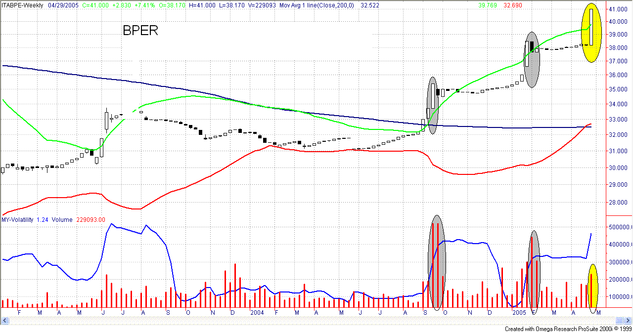Select the gray ellipse on the September 2004 volume spike
The width and height of the screenshot is (633, 332).
coord(436,262)
